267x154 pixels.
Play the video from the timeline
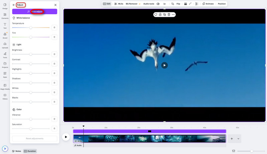pos(66,137)
